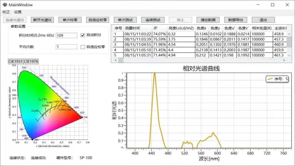Click the 平均次数 input field
This screenshot has height=166, width=295.
66,47
